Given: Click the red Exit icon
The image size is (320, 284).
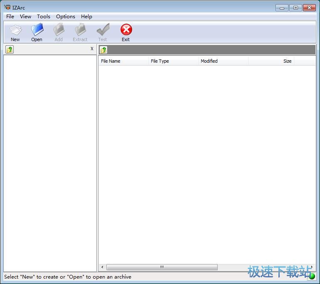Looking at the screenshot, I should [x=126, y=30].
